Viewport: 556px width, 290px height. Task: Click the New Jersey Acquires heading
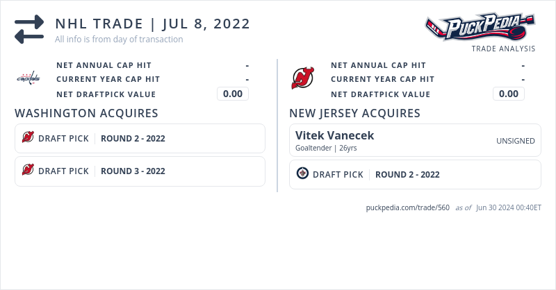coord(354,113)
